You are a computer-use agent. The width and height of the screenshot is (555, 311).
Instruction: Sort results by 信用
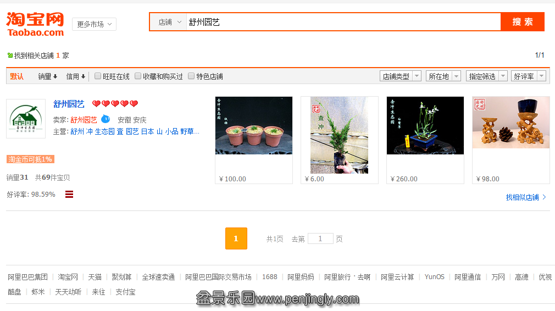click(x=75, y=76)
